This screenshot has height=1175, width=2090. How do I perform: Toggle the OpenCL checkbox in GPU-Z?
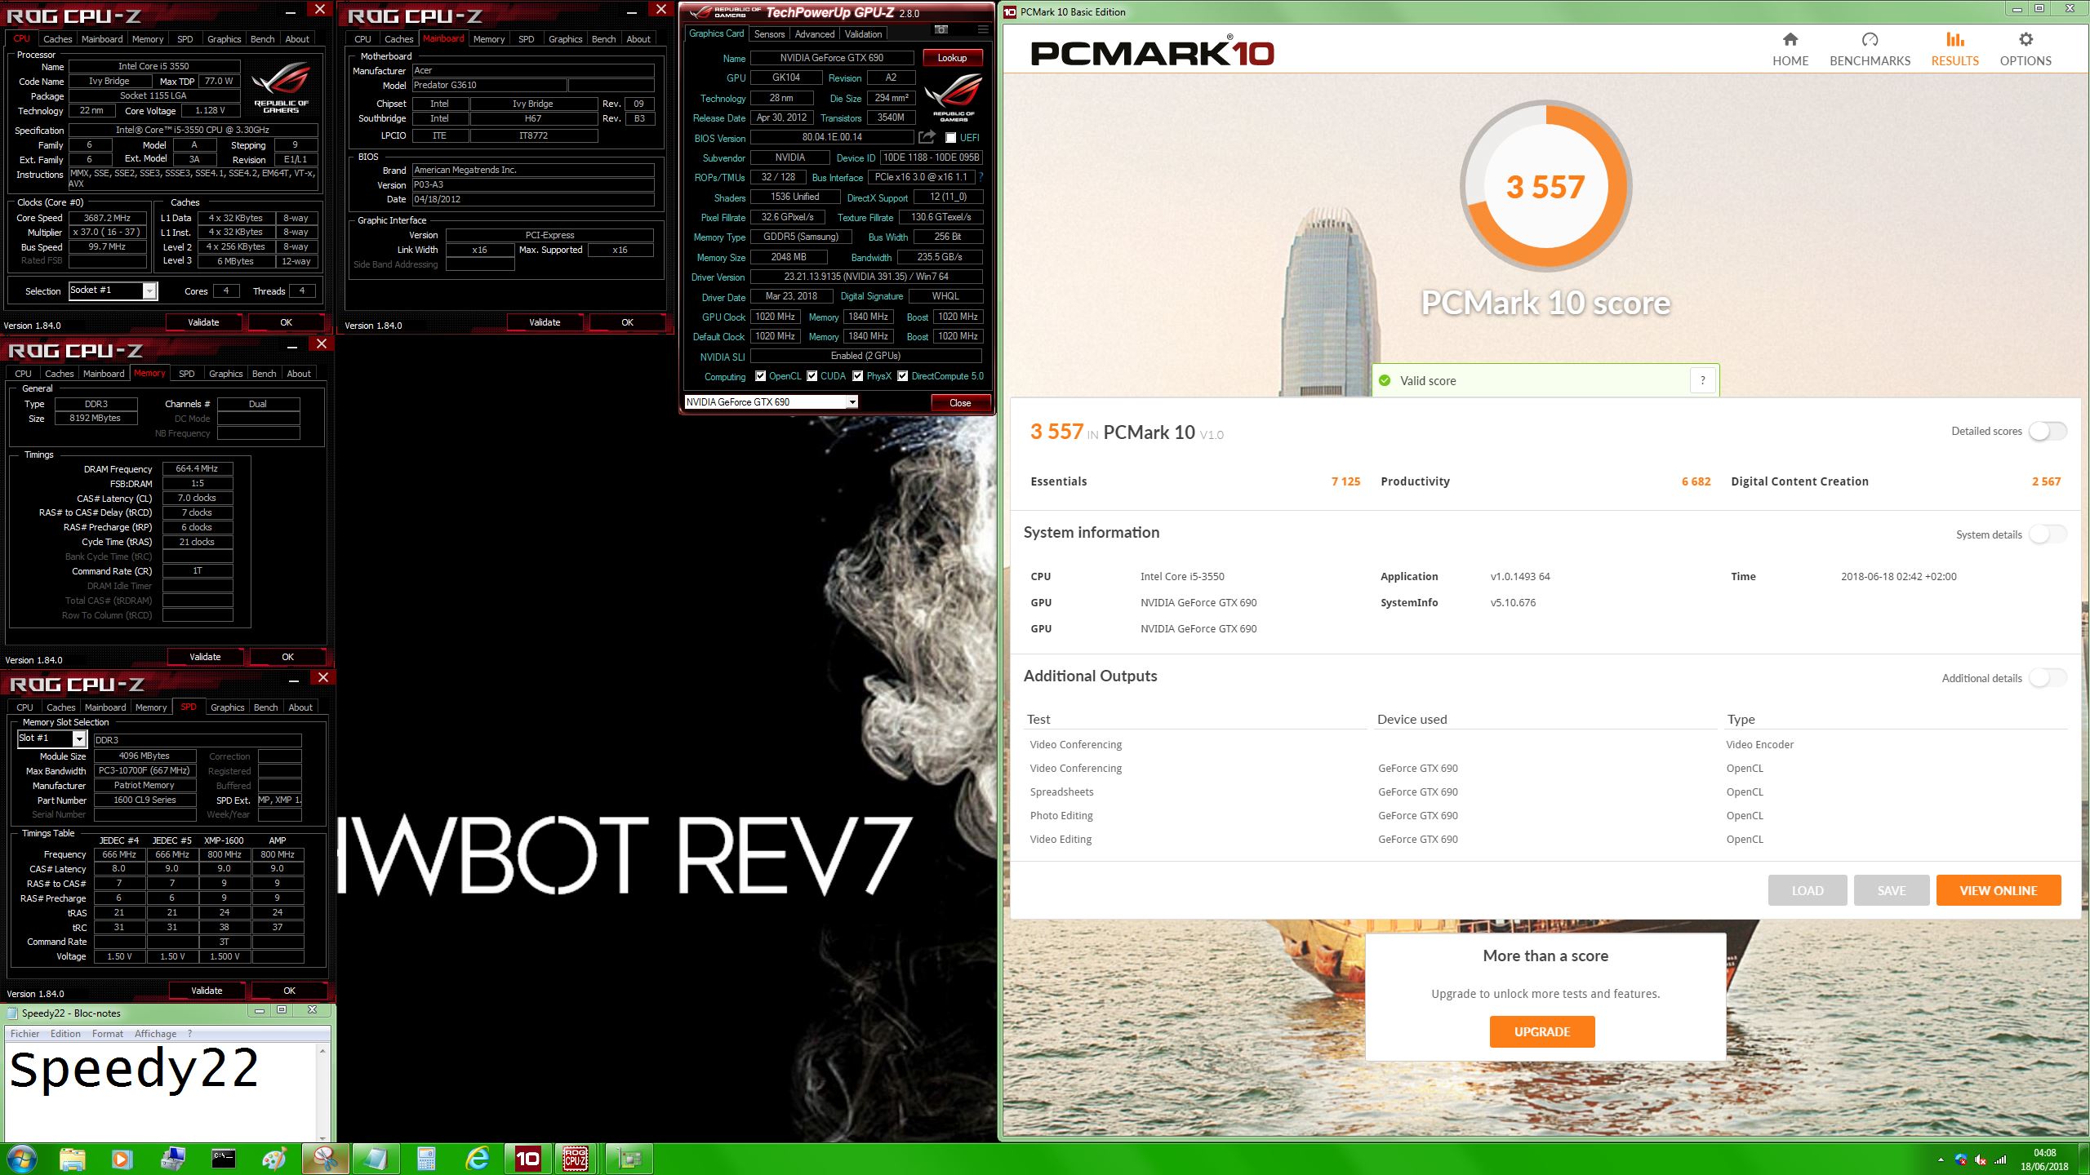coord(761,376)
